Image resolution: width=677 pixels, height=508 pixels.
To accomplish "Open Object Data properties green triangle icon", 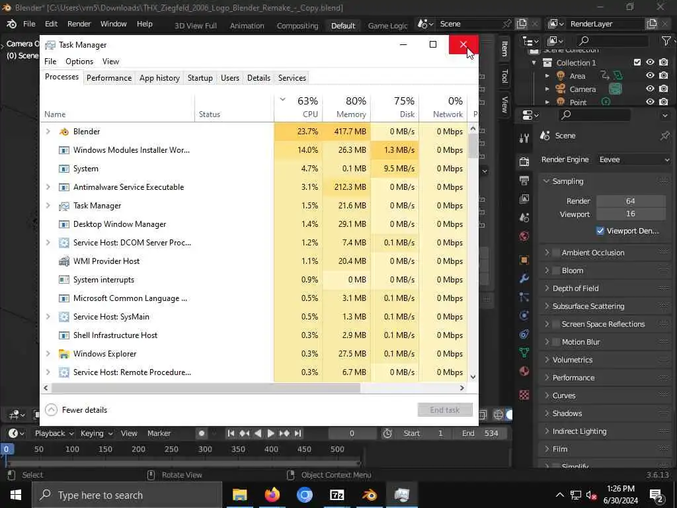I will click(x=524, y=353).
